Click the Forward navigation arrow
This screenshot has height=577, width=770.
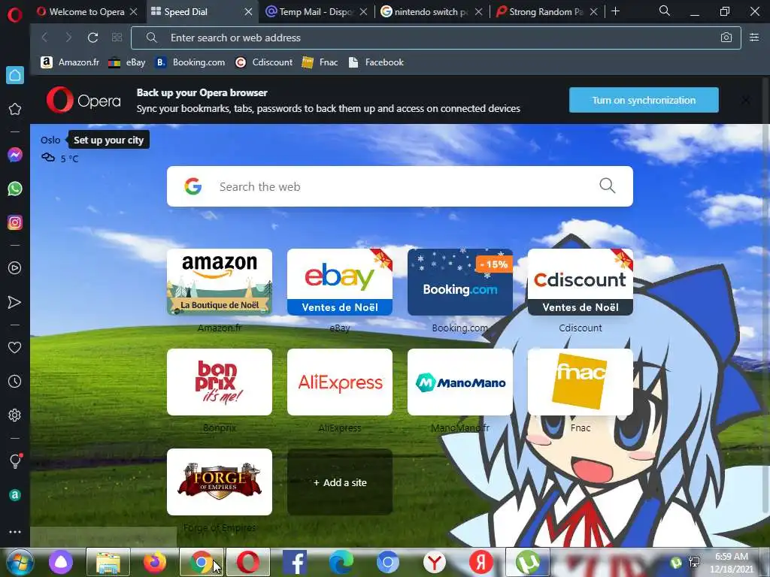pyautogui.click(x=68, y=38)
